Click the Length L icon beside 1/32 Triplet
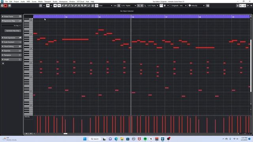 [145, 6]
